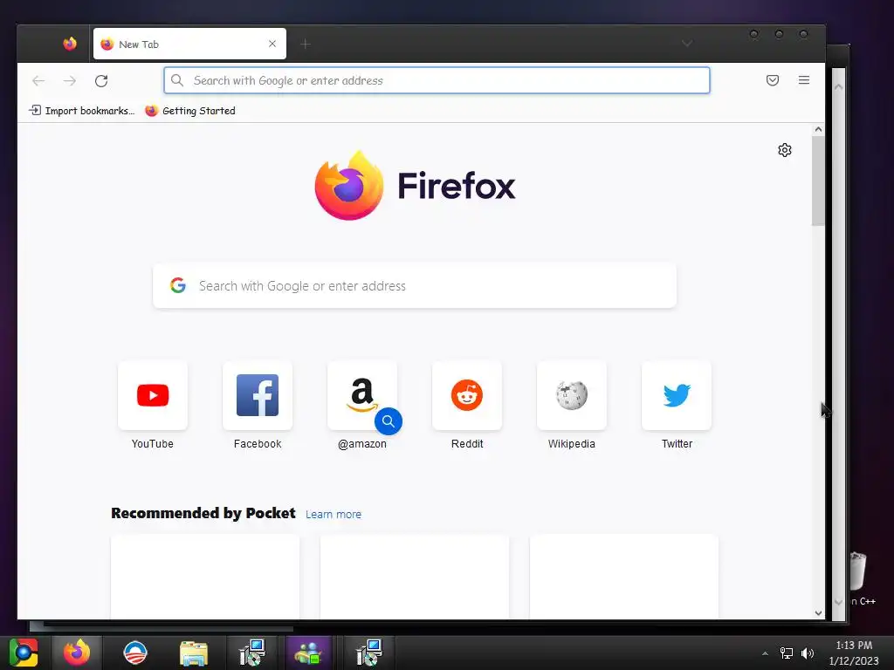Show hidden system tray icons
The width and height of the screenshot is (894, 670).
click(765, 653)
